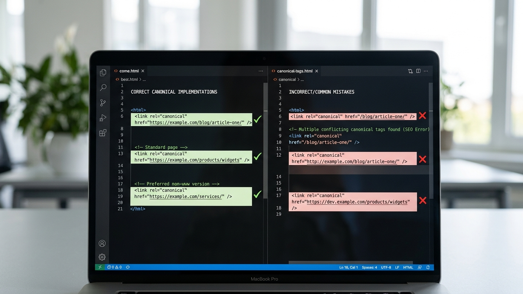Close the come.html tab
Image resolution: width=523 pixels, height=294 pixels.
143,71
